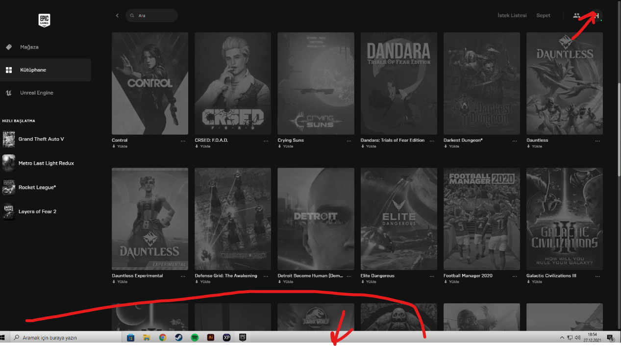Open the CRSED F.O.A.D. game cover
This screenshot has height=346, width=621.
click(233, 83)
